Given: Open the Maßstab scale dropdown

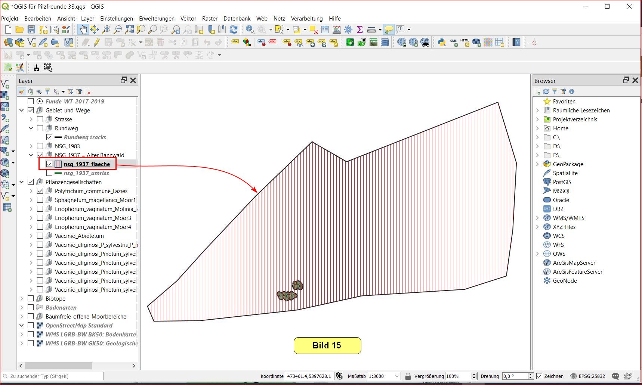Looking at the screenshot, I should (397, 376).
